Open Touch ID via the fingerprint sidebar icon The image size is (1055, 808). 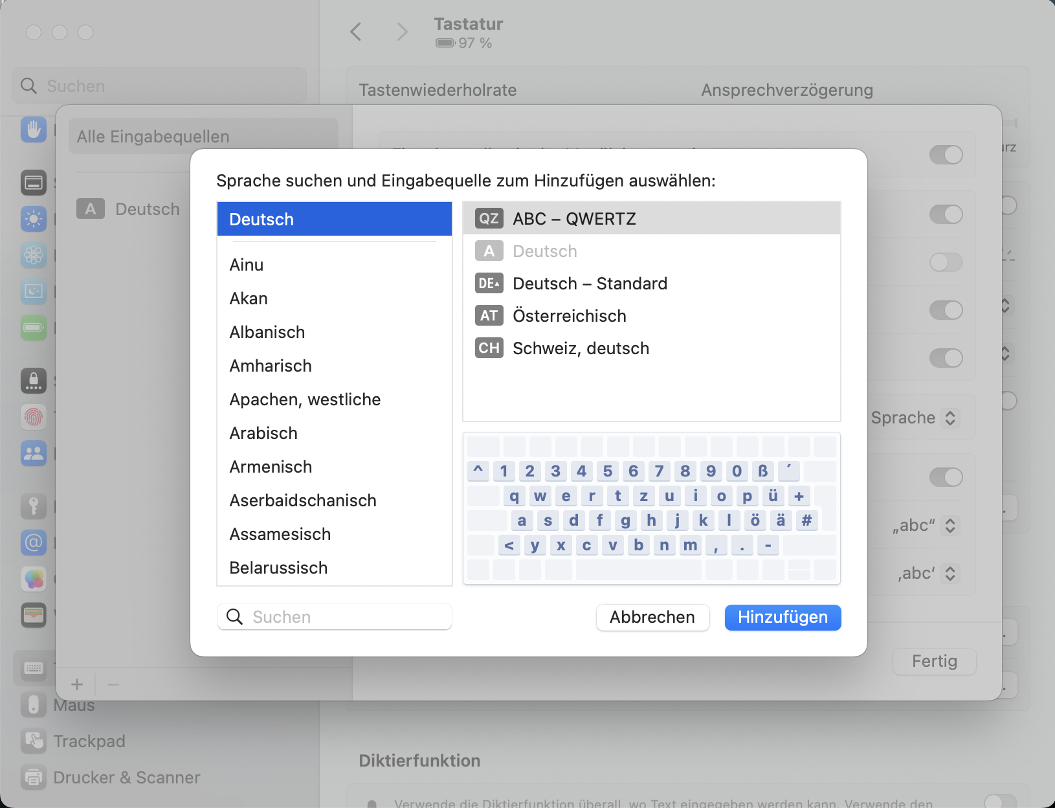(34, 417)
